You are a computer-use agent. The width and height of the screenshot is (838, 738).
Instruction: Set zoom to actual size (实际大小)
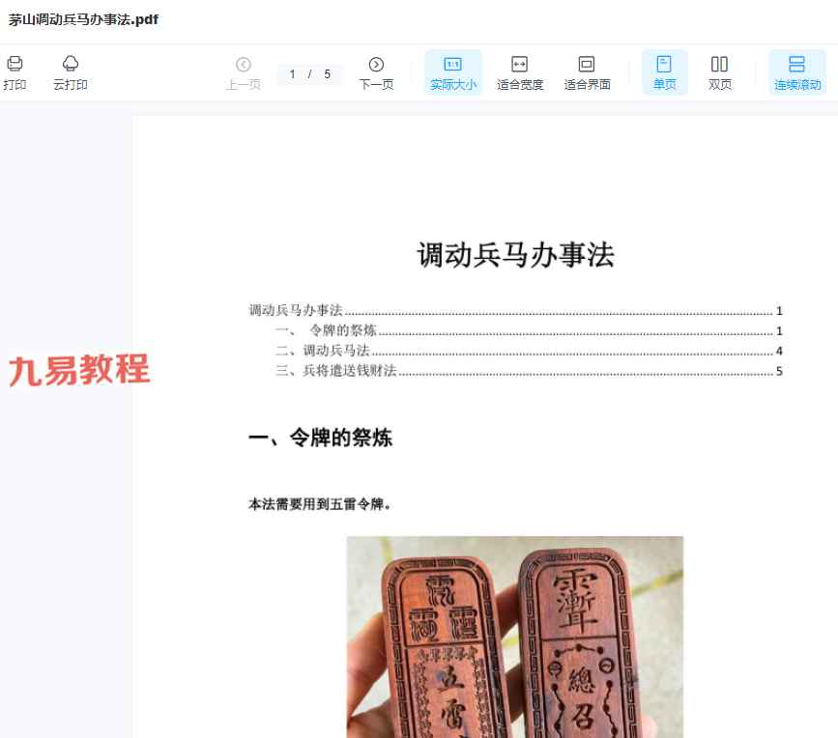point(452,72)
